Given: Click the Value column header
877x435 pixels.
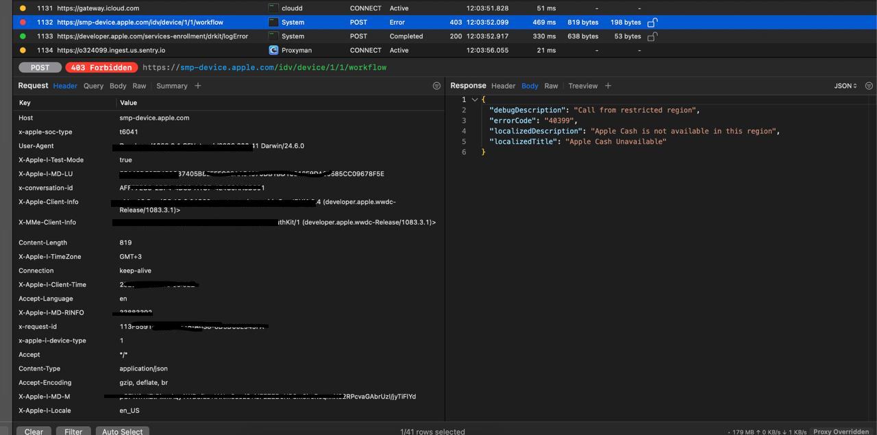Looking at the screenshot, I should click(128, 103).
